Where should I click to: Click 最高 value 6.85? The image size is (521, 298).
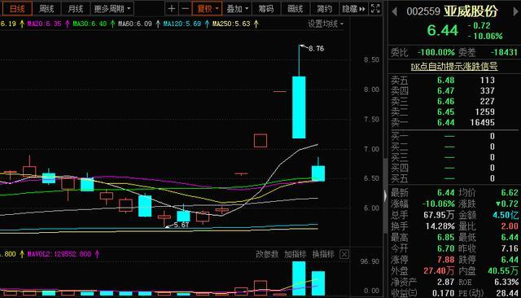pos(445,237)
